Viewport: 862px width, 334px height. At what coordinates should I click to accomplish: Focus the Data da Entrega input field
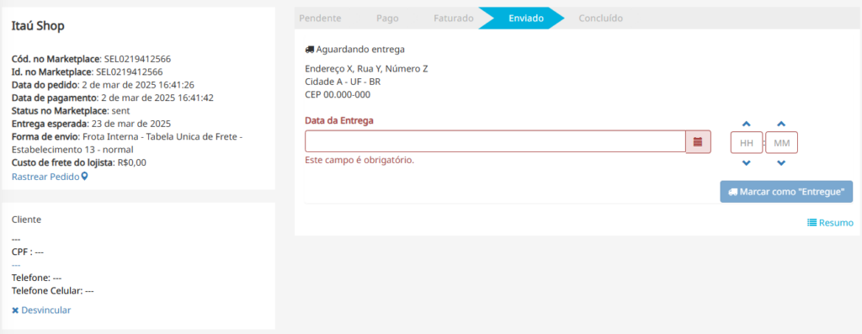pos(495,141)
